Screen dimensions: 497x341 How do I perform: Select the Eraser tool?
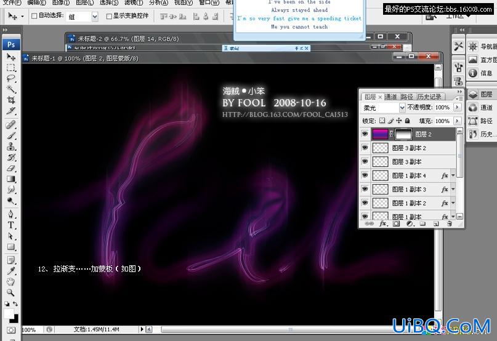(x=11, y=168)
